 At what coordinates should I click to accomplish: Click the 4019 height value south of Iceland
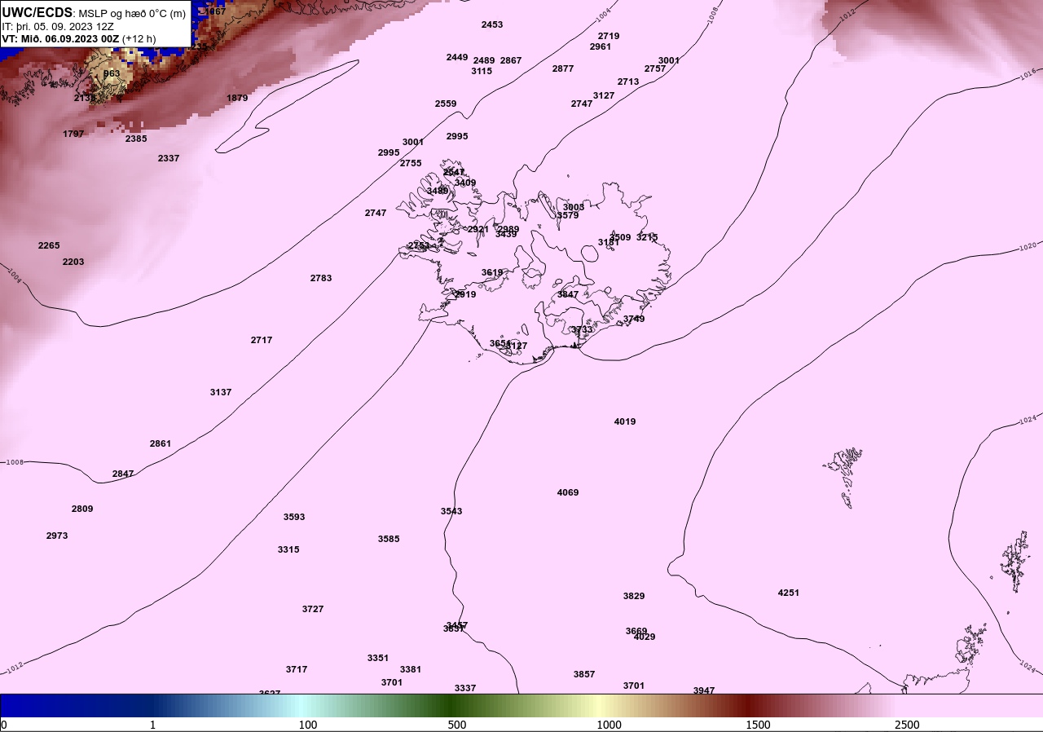pos(625,421)
